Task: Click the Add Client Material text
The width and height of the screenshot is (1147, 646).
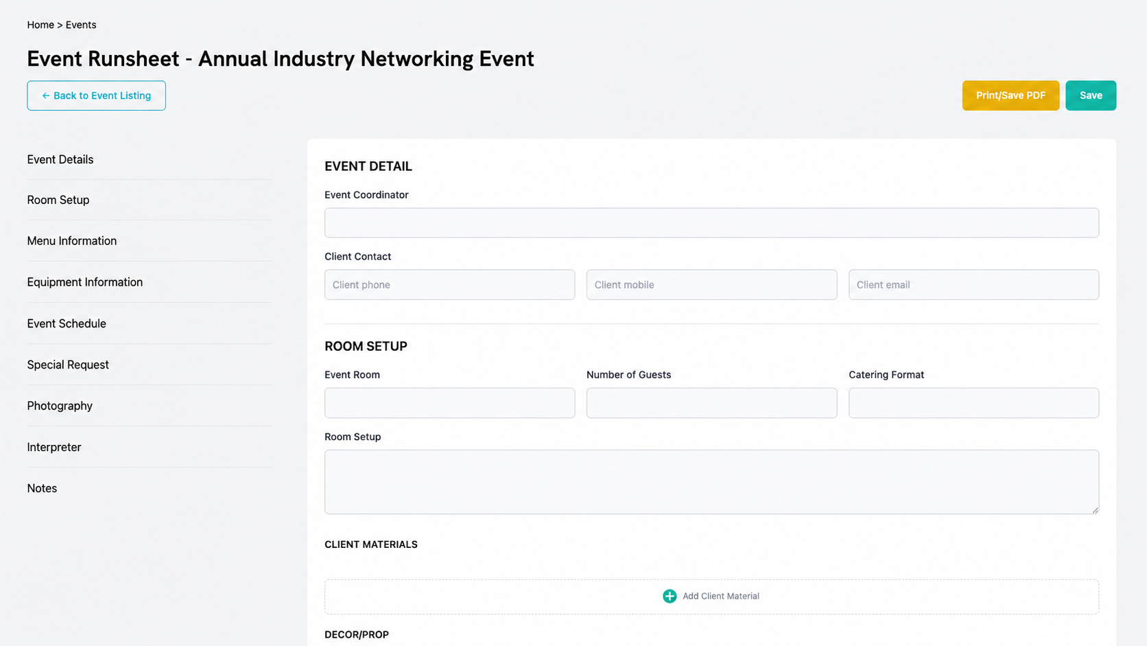Action: [721, 596]
